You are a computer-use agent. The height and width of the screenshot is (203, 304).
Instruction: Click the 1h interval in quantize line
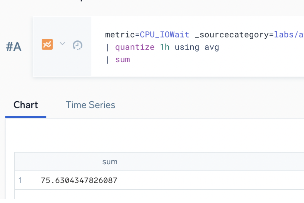coord(164,47)
